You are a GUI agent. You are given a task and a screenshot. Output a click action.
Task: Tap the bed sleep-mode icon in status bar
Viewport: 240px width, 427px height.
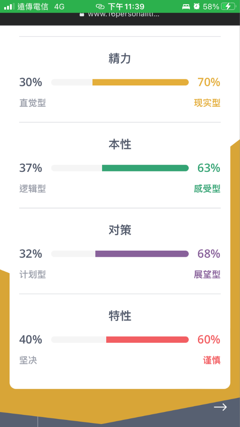[x=186, y=7]
